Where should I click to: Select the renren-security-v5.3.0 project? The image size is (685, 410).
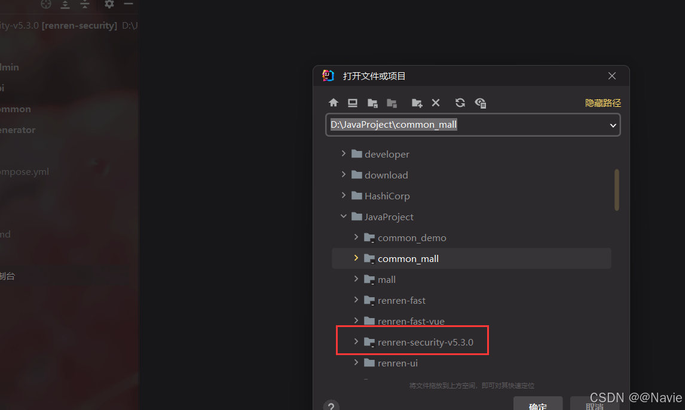click(472, 342)
